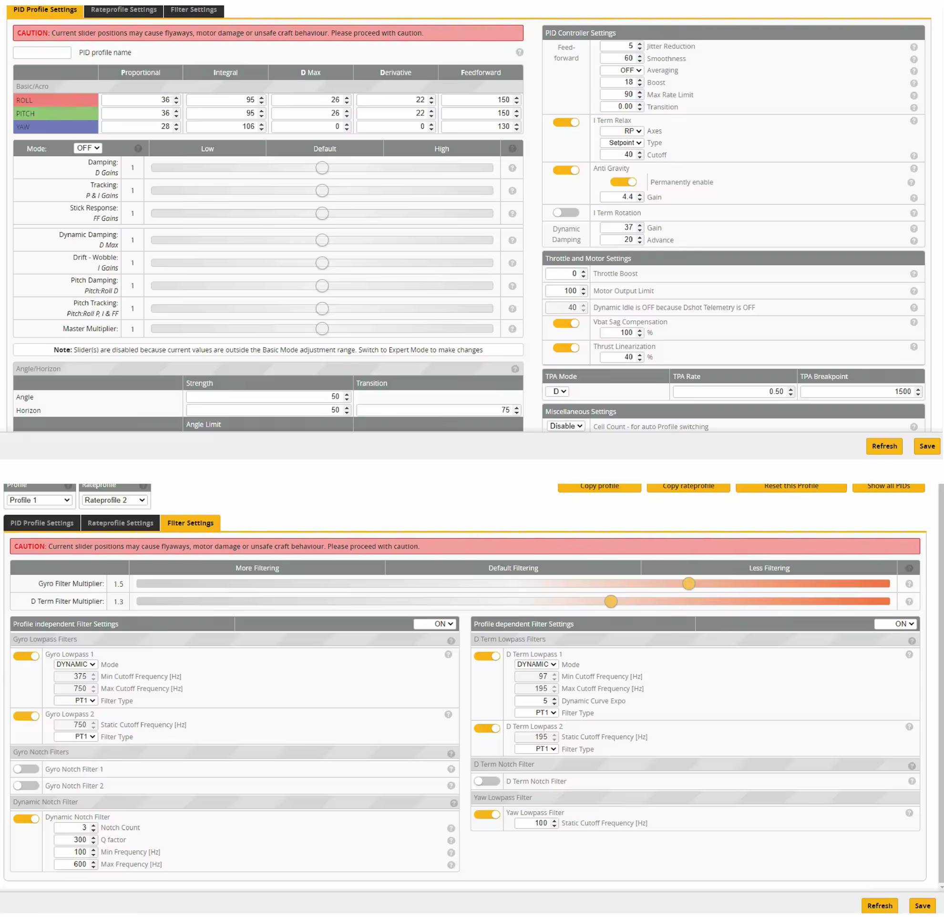Toggle the Dynamic Notch Filter switch

26,818
